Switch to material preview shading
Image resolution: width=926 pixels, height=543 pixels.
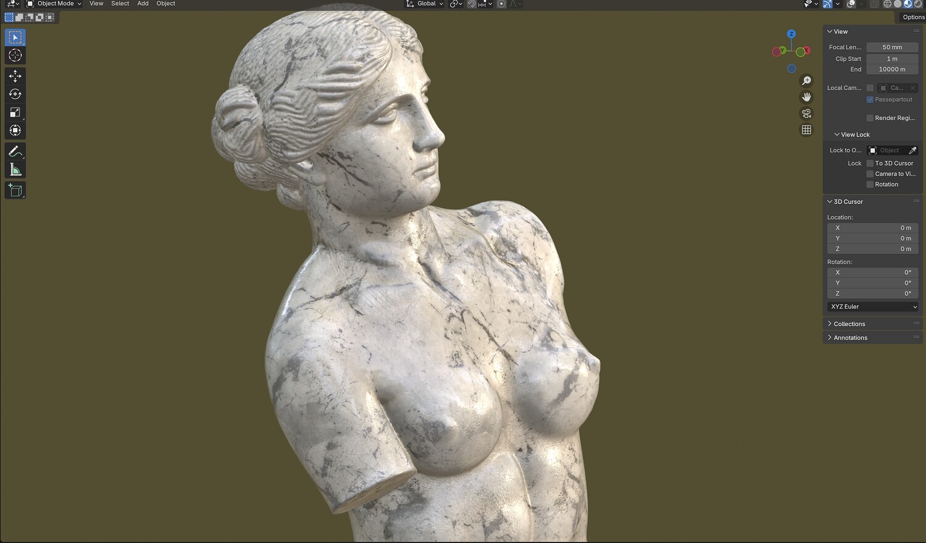(x=907, y=4)
